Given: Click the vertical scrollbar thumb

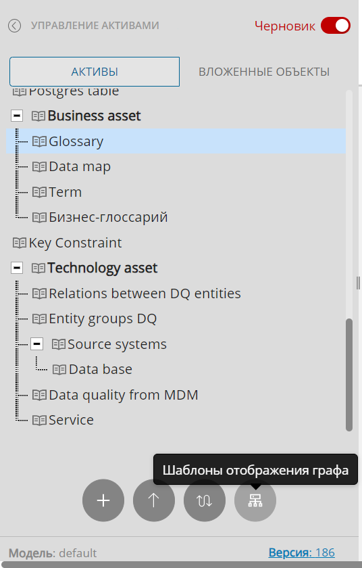Looking at the screenshot, I should [349, 375].
